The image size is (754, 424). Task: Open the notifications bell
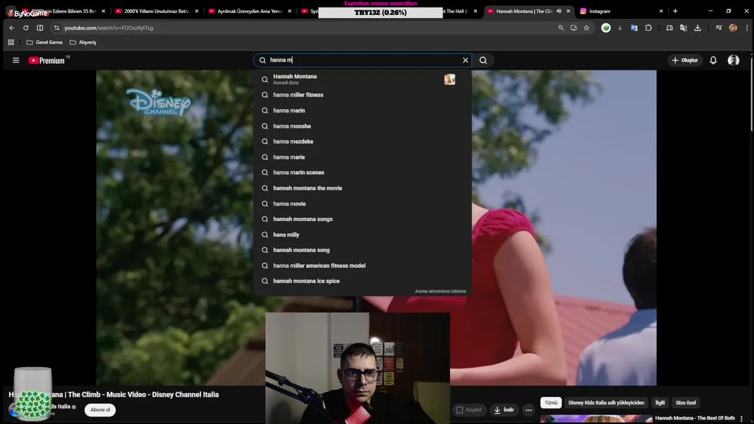pyautogui.click(x=713, y=60)
